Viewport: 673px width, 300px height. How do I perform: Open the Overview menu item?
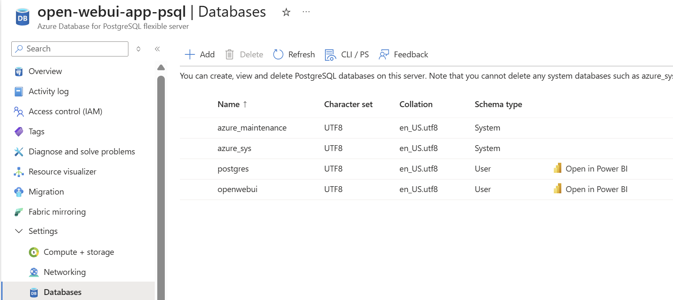click(x=45, y=71)
